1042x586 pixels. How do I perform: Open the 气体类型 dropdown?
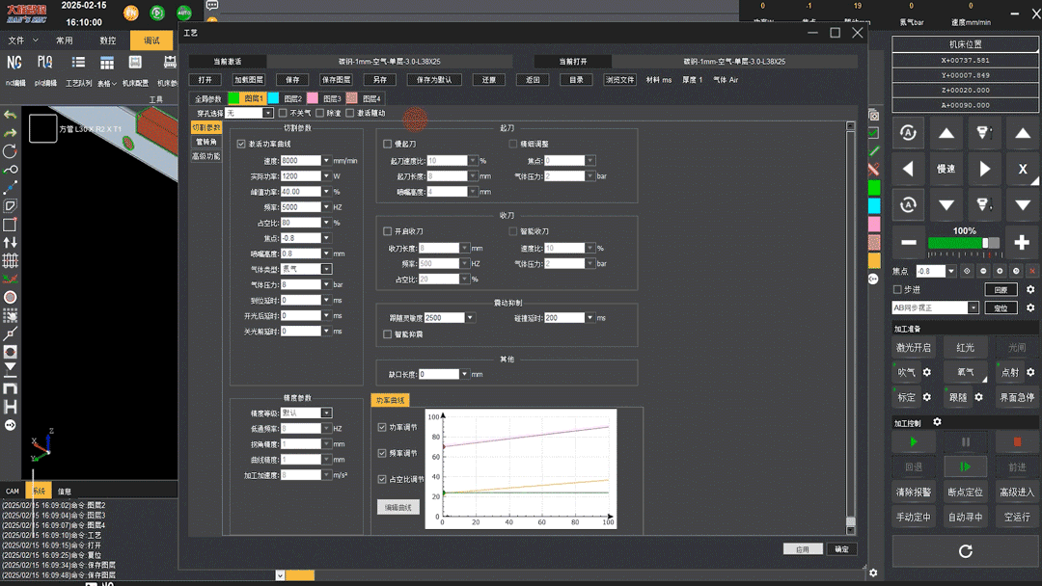tap(326, 269)
